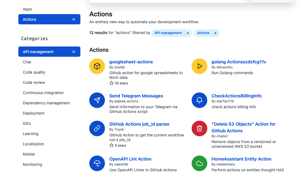
Task: Click the golang Actions play icon
Action: pyautogui.click(x=199, y=66)
